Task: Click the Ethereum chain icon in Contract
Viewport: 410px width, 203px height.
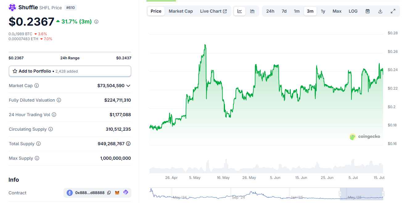Action: click(70, 192)
